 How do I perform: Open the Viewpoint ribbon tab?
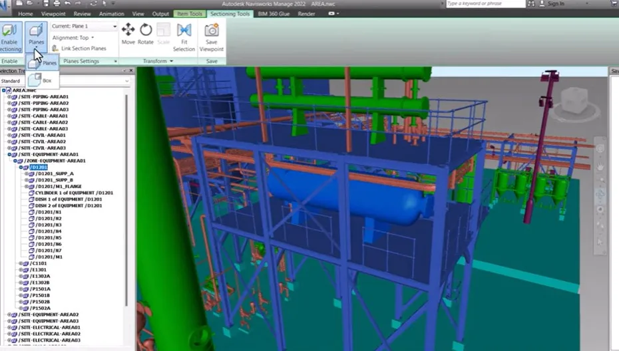[53, 14]
